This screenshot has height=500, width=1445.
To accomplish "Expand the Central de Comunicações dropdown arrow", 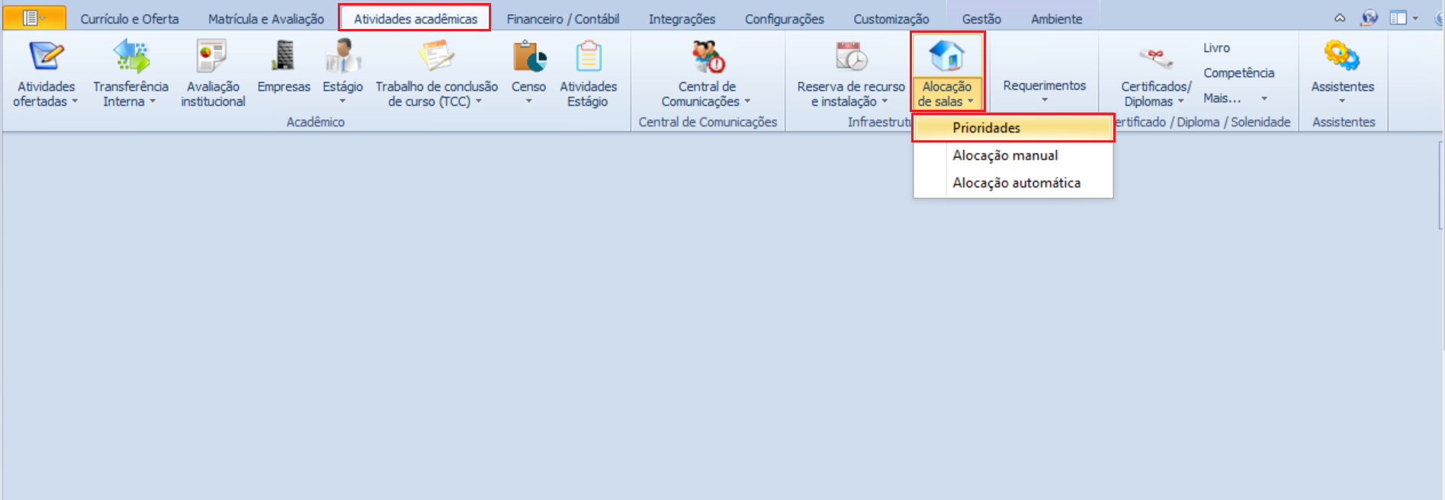I will pos(747,101).
